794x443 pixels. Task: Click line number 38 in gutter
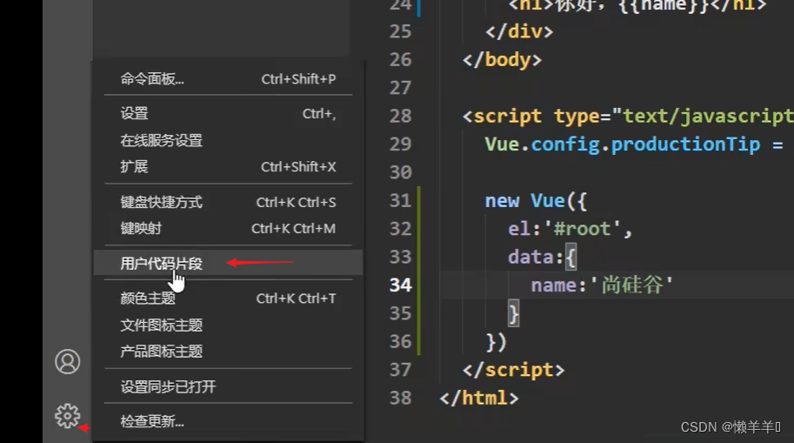pos(401,398)
